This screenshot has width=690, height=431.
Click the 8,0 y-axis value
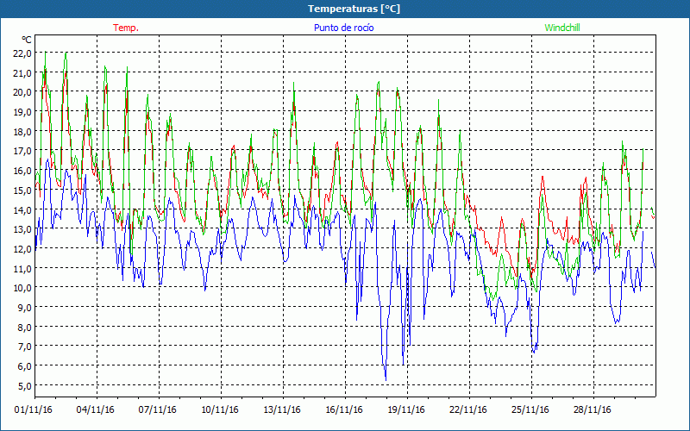[x=25, y=327]
